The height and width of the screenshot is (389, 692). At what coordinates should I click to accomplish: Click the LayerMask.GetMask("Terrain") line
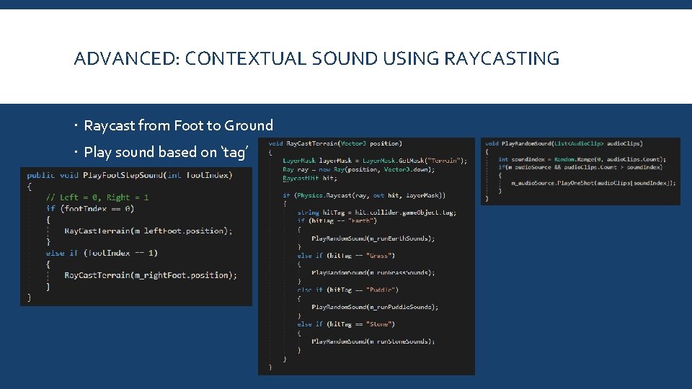pos(374,161)
